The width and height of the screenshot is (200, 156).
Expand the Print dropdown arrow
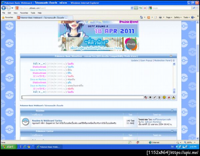tap(164, 17)
